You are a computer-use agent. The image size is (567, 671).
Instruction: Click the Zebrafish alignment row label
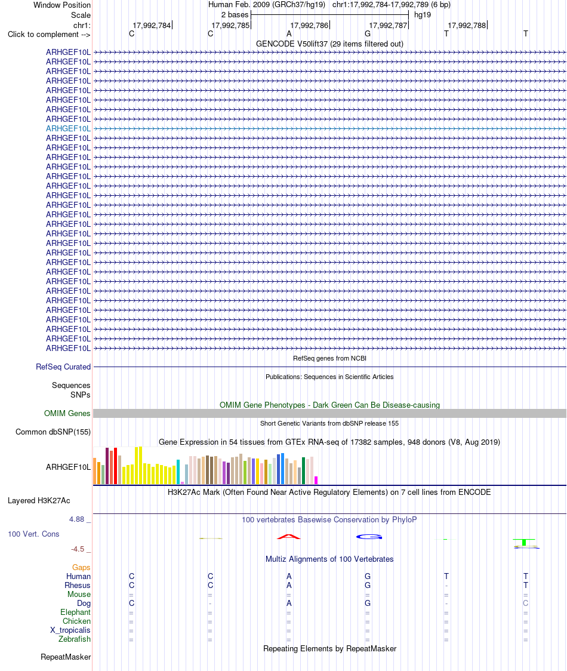(75, 639)
